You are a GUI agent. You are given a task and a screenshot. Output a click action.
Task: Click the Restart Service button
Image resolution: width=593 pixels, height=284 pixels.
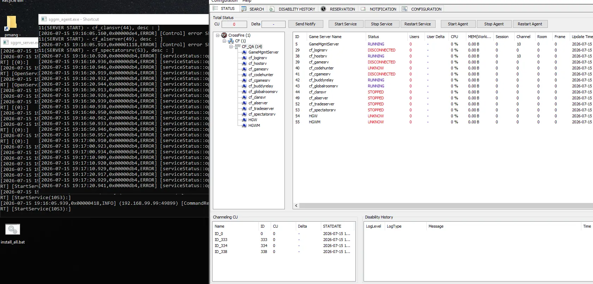click(418, 24)
